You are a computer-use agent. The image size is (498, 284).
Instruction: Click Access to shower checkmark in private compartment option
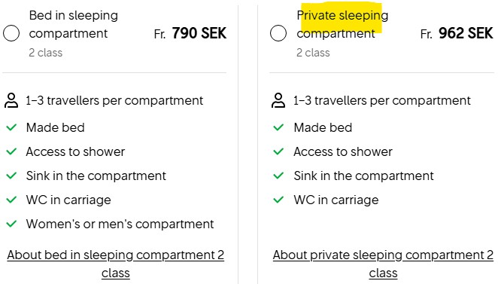tap(278, 151)
